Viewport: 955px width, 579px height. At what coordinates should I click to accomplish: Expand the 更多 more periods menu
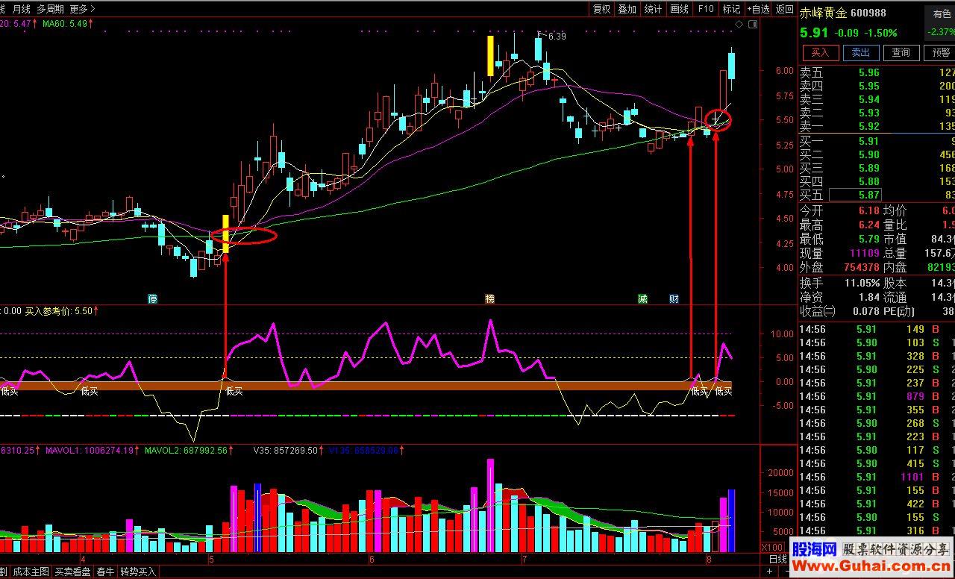(82, 9)
